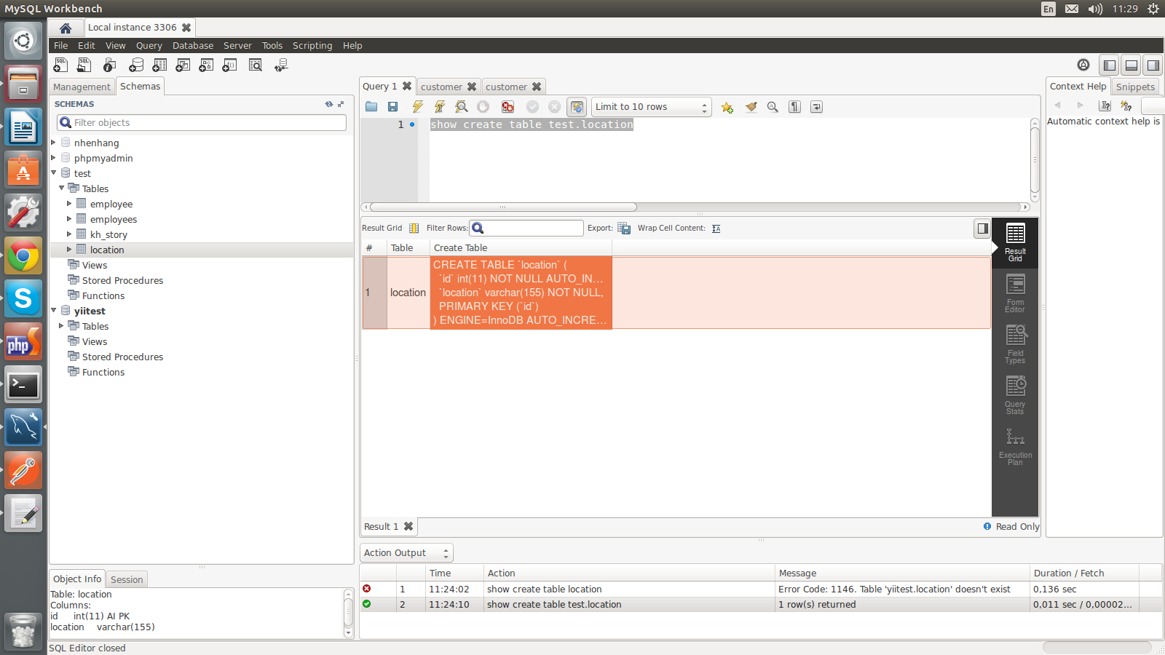Open the Server menu
This screenshot has height=655, width=1165.
click(x=237, y=46)
